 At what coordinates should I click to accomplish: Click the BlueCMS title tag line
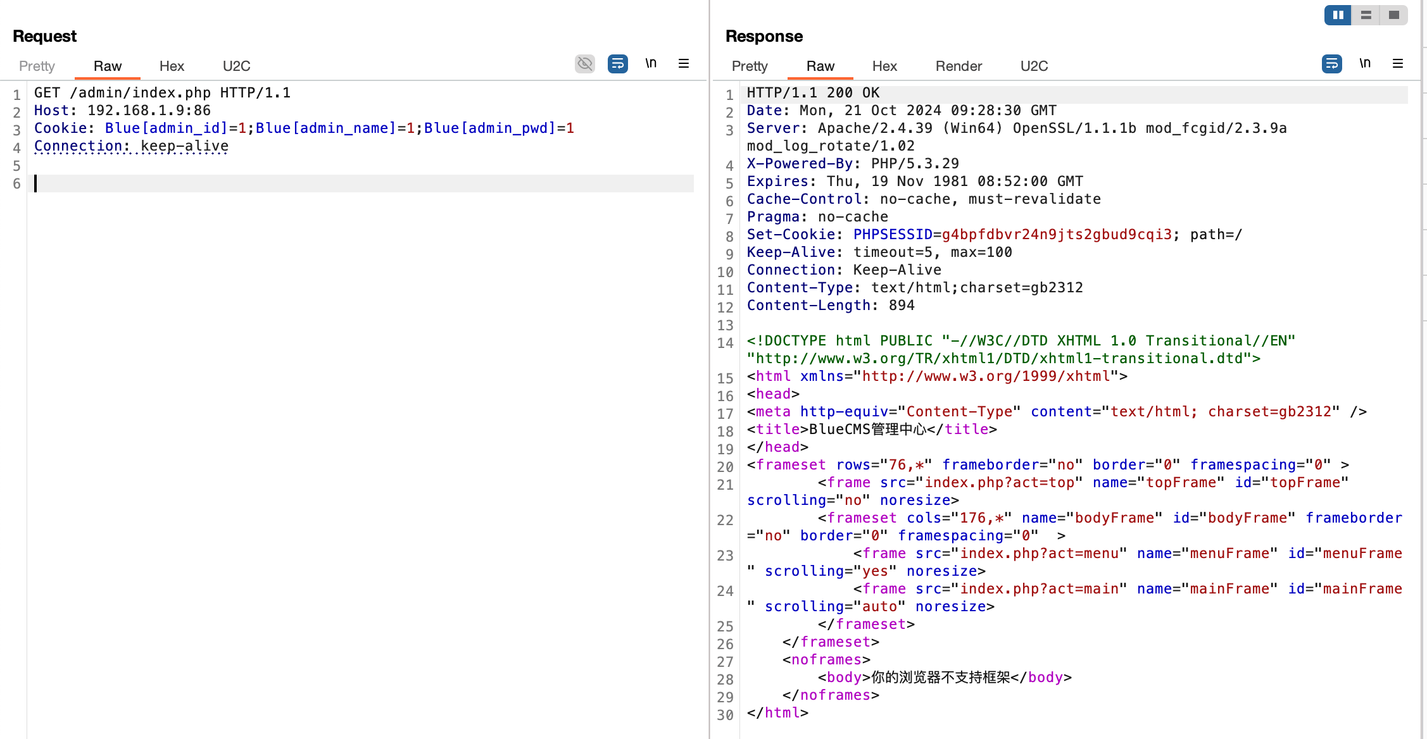872,429
